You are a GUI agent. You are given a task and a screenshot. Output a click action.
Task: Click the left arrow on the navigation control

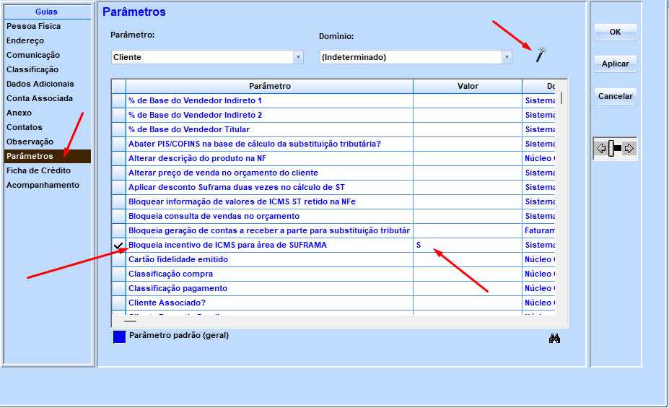tap(601, 149)
